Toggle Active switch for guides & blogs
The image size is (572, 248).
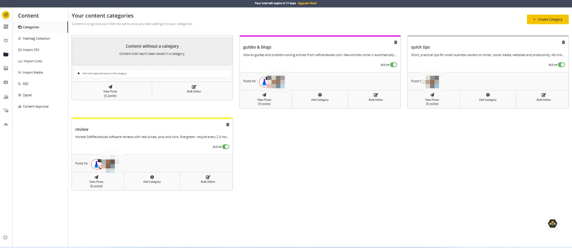(x=394, y=65)
